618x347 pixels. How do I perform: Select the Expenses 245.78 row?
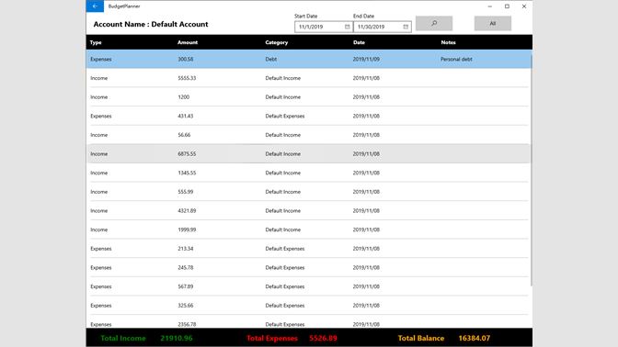point(309,267)
